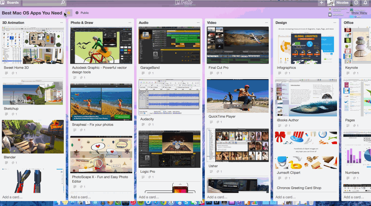Click the Nicolas avatar picture
The height and width of the screenshot is (206, 371).
click(331, 2)
